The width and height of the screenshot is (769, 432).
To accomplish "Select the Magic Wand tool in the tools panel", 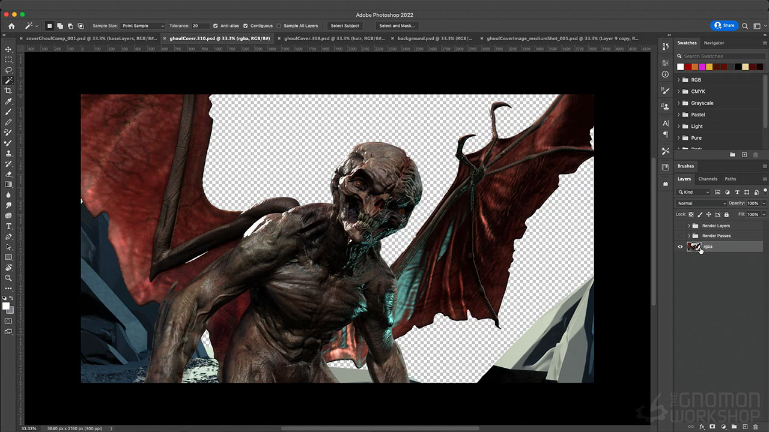I will [8, 80].
